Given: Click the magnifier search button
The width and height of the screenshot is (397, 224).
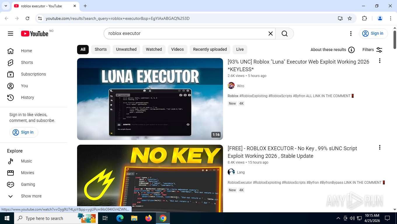Looking at the screenshot, I should (285, 34).
